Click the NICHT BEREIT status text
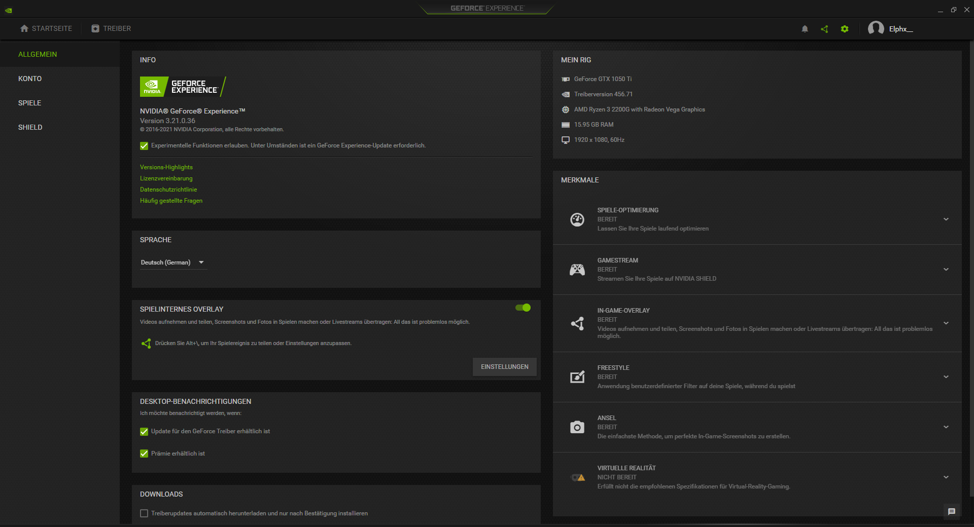The height and width of the screenshot is (527, 974). 616,477
